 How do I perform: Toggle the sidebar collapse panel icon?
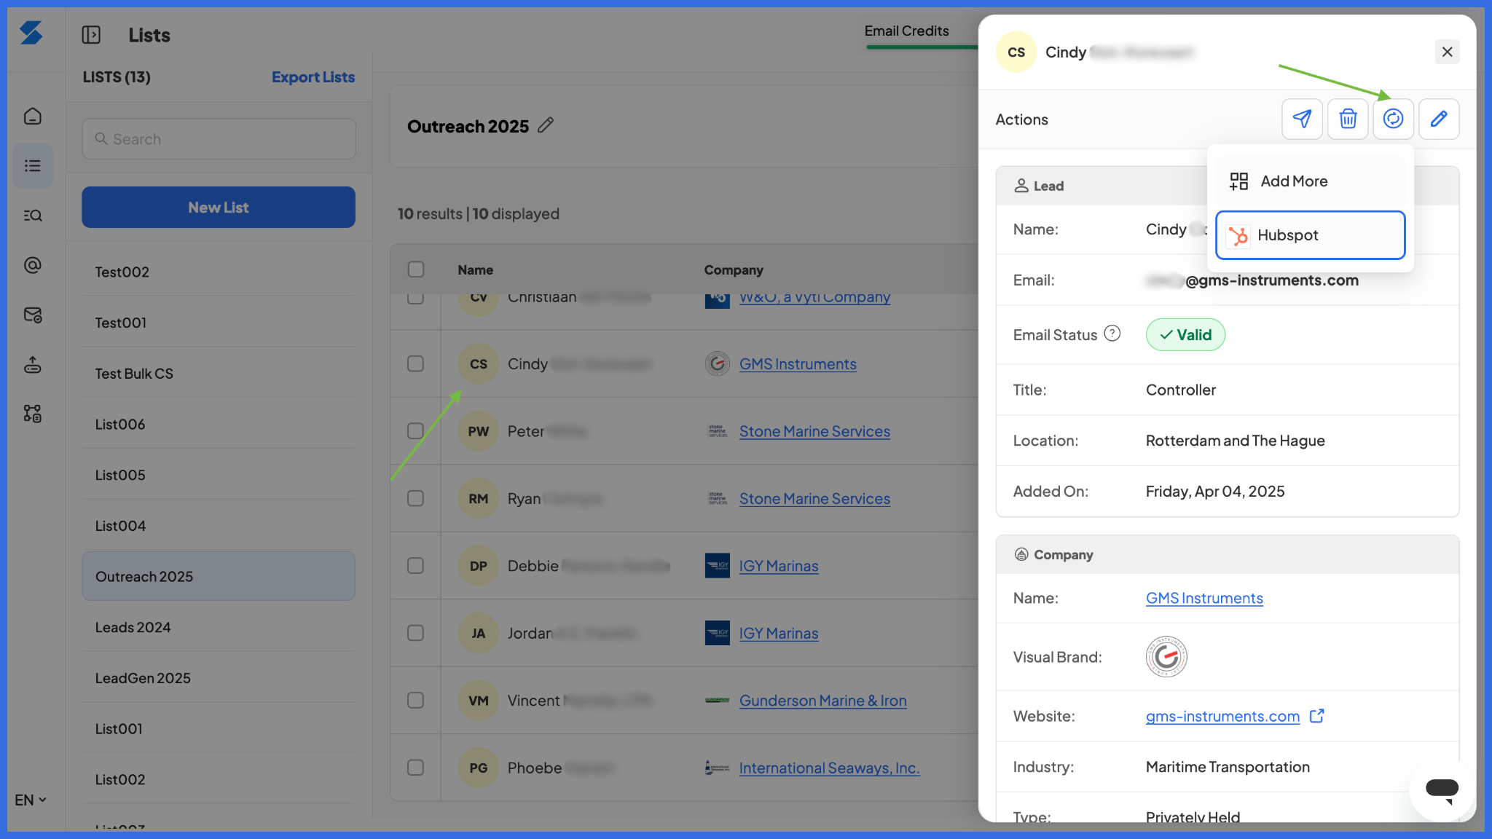coord(91,35)
